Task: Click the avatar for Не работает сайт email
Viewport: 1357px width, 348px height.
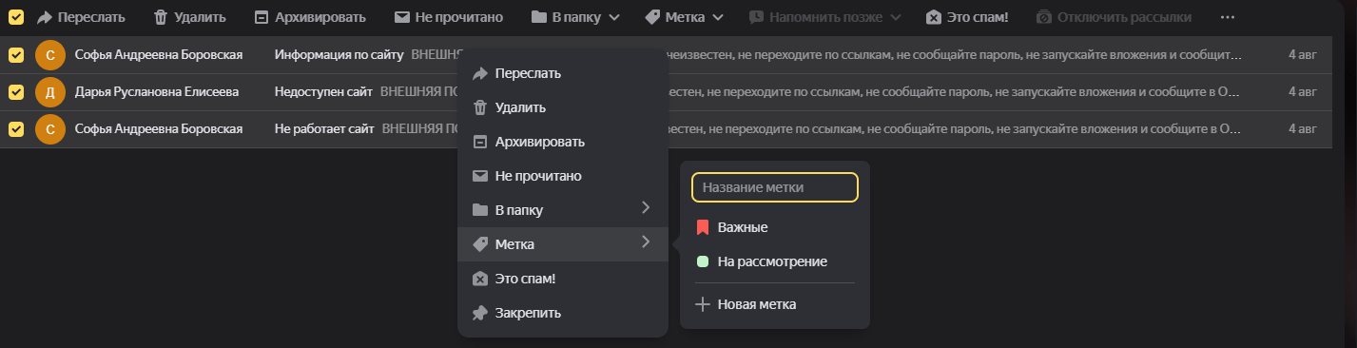Action: 50,128
